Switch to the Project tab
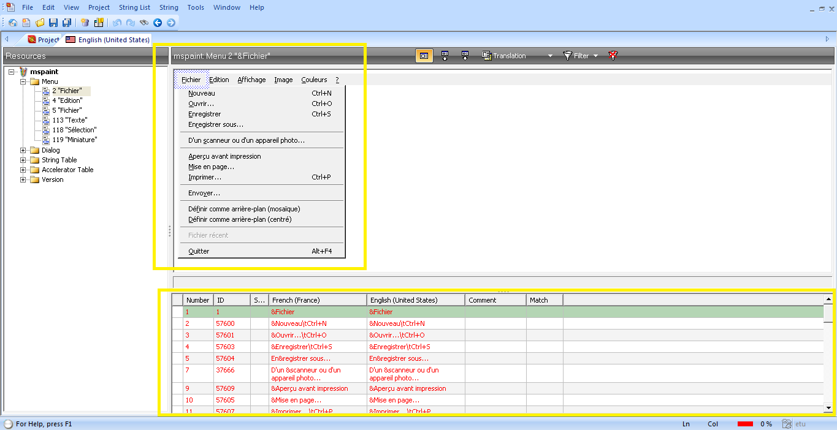This screenshot has width=837, height=430. [x=43, y=39]
